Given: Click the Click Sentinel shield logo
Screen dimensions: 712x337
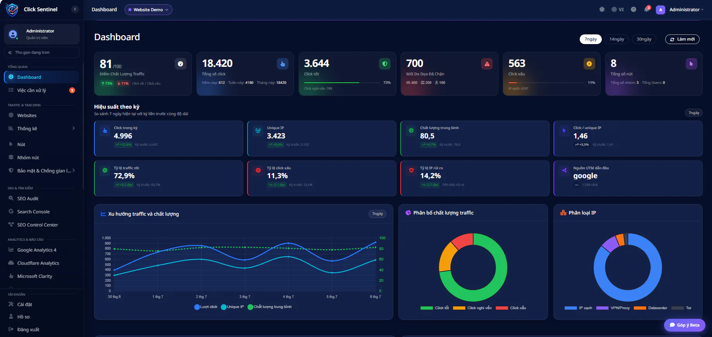Looking at the screenshot, I should coord(12,10).
